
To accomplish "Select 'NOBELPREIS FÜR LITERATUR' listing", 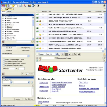I will [x=70, y=21].
